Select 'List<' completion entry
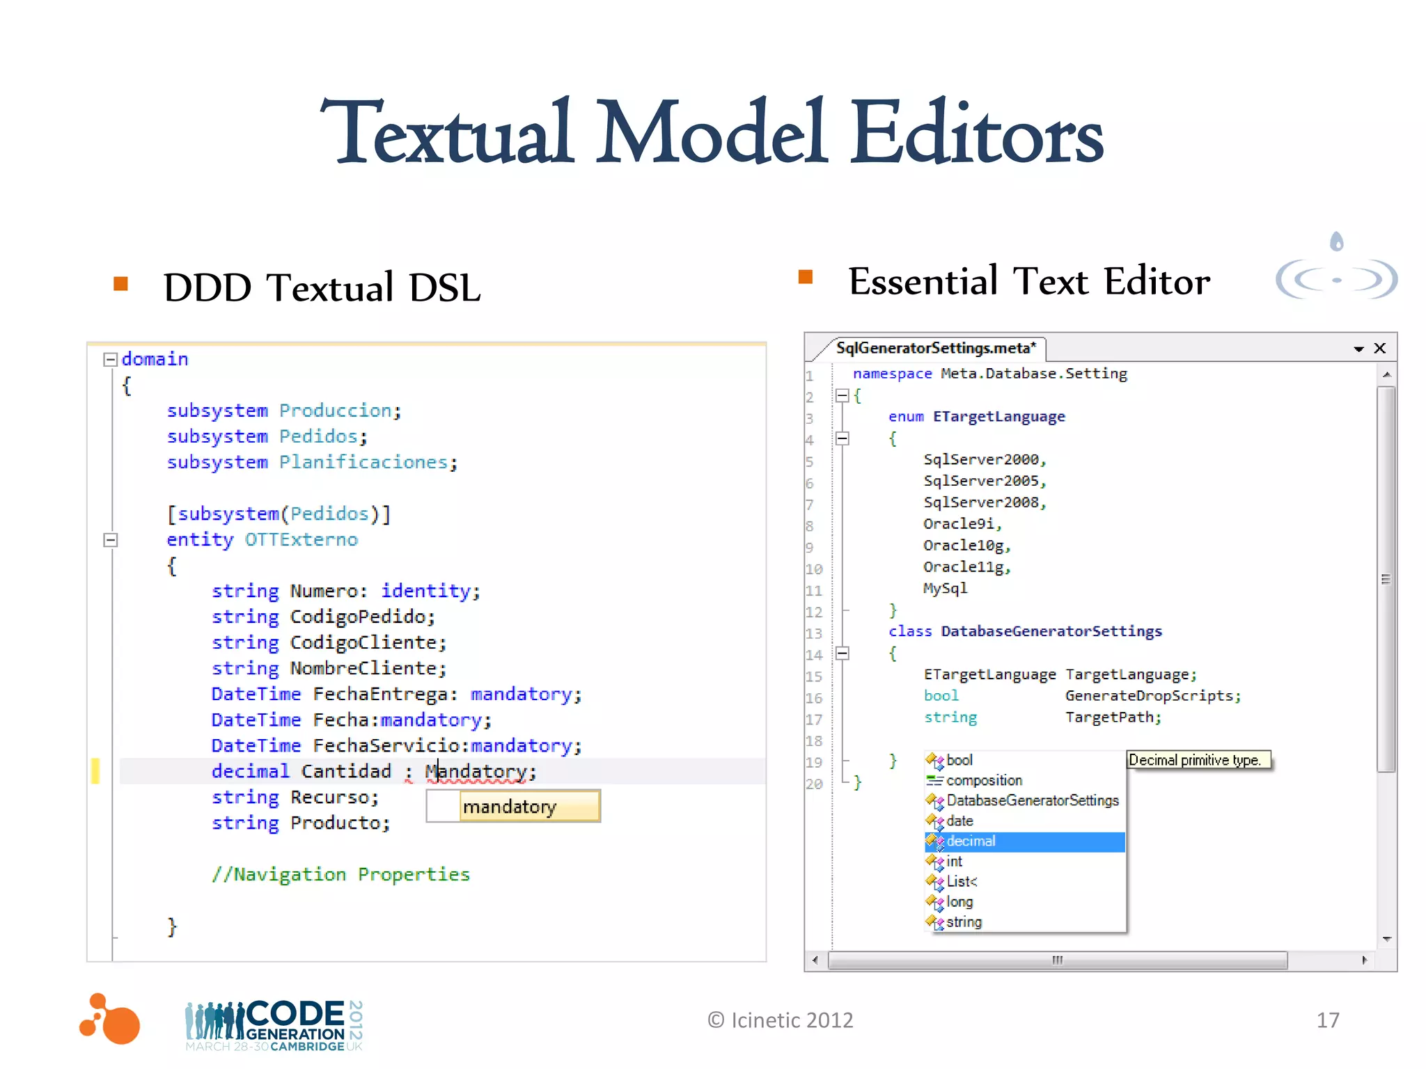1426x1069 pixels. coord(1025,882)
